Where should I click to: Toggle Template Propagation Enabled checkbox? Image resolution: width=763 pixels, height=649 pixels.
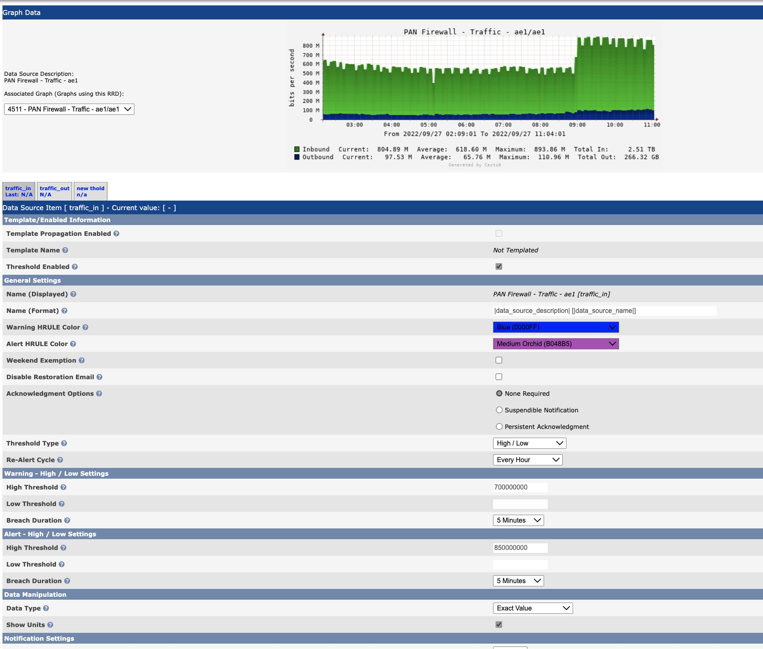(x=499, y=234)
